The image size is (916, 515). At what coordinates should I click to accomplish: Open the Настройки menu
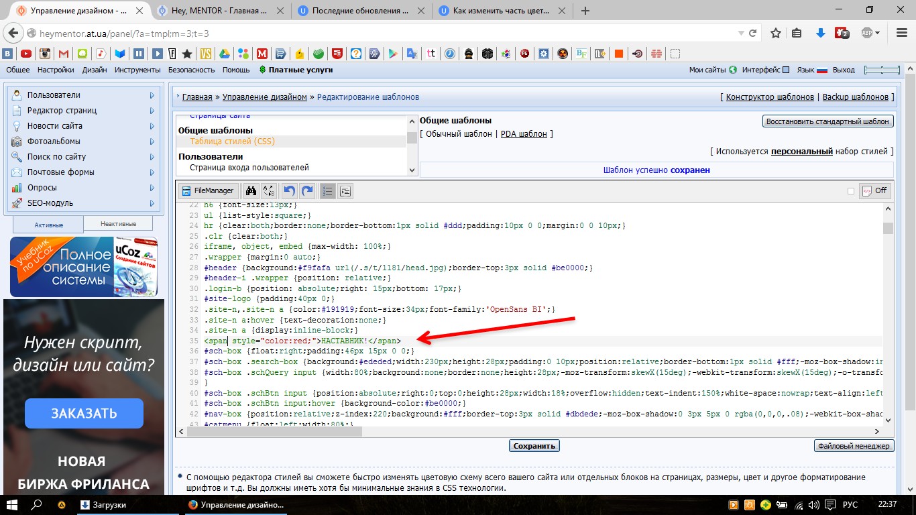tap(56, 70)
